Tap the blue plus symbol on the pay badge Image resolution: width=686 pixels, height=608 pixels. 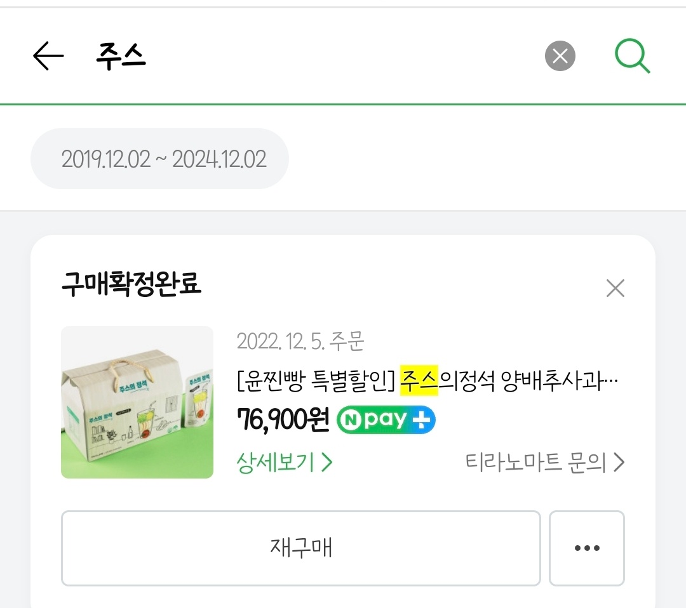(422, 420)
